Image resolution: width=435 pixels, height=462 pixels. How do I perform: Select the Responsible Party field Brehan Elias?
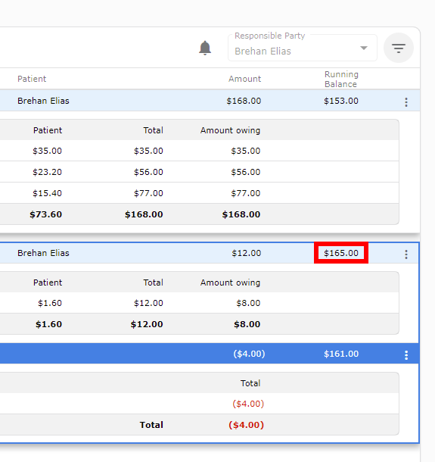point(303,48)
